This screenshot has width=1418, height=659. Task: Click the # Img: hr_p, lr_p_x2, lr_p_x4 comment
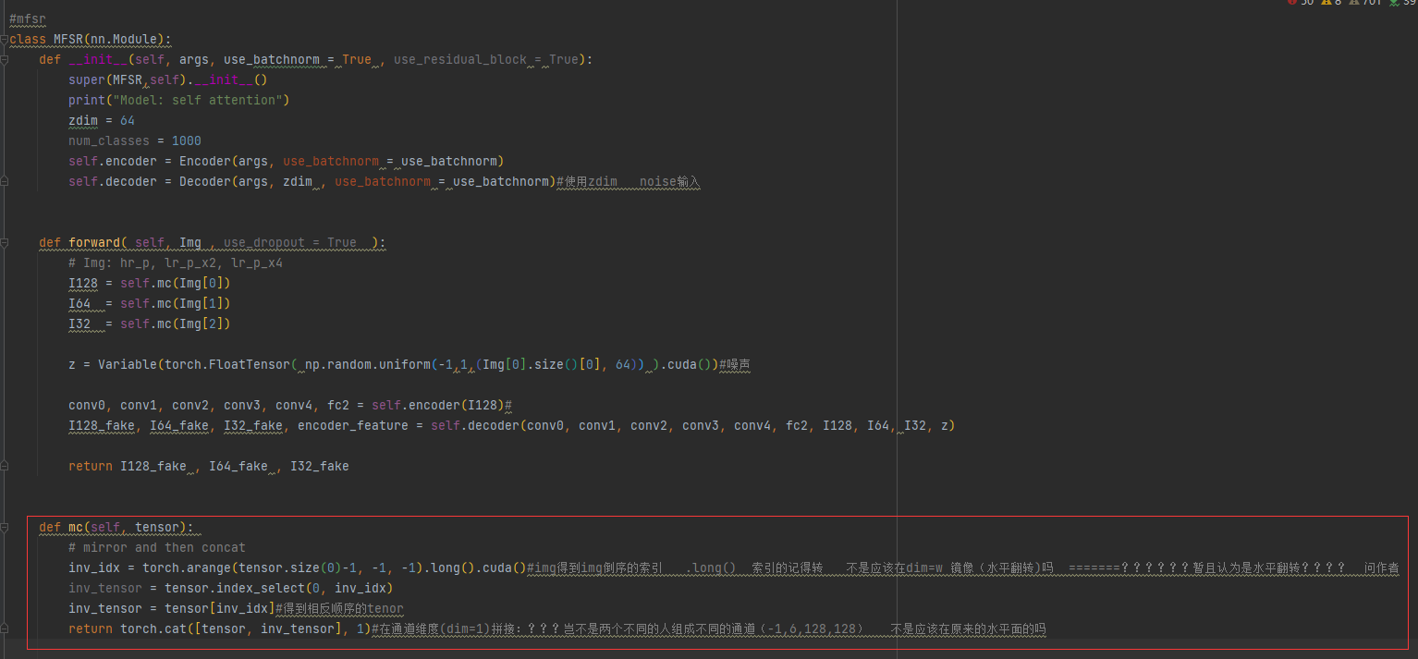176,262
